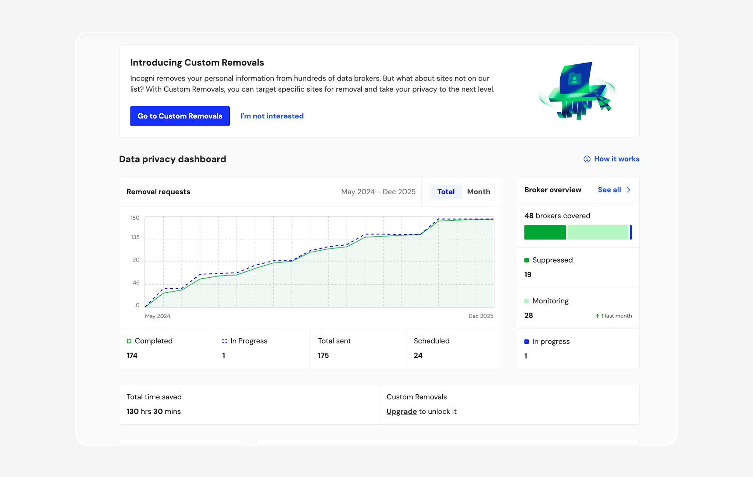Click inside the removal requests chart area
This screenshot has width=753, height=477.
point(319,262)
